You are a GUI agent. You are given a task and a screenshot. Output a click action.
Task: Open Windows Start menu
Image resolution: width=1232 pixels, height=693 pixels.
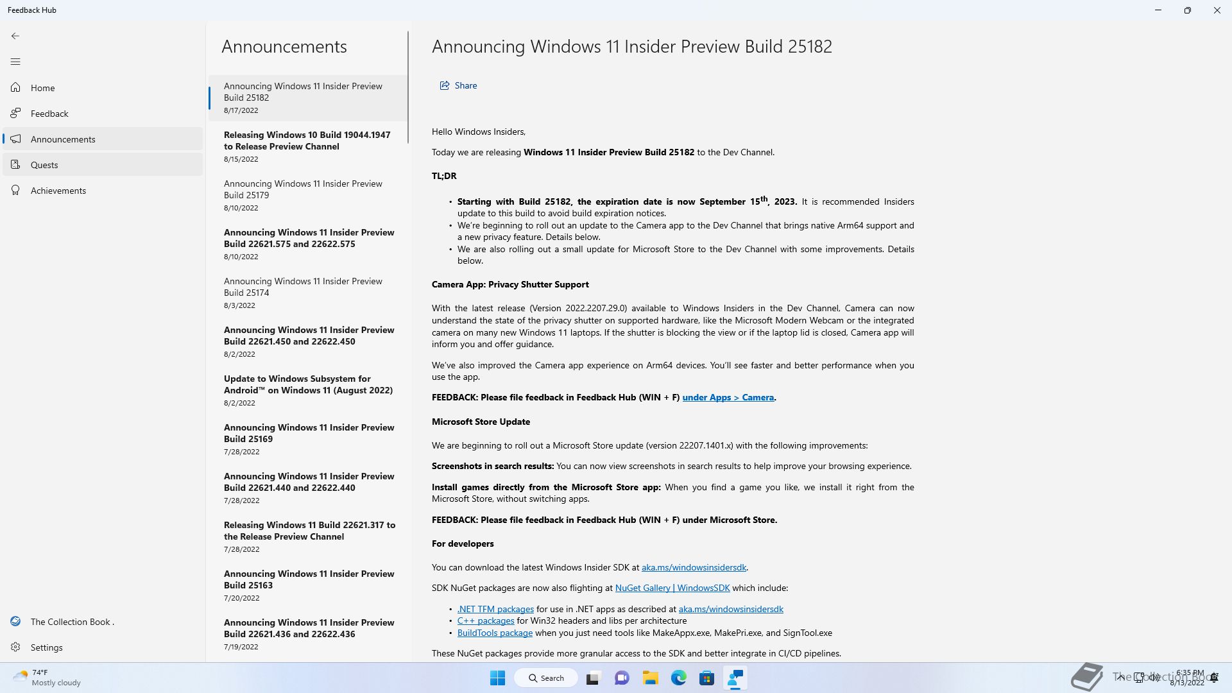[x=497, y=678]
